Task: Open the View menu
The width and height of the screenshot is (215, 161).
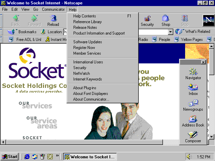Action: tap(26, 9)
